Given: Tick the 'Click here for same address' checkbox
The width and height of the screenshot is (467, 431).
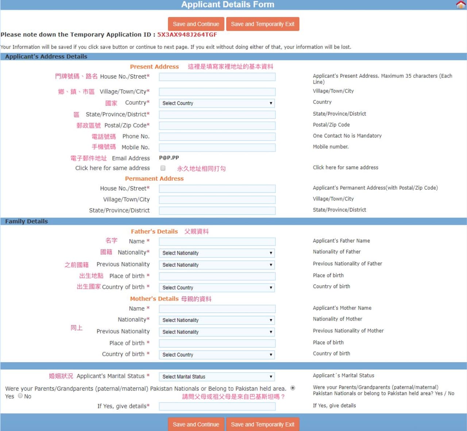Looking at the screenshot, I should pos(163,168).
